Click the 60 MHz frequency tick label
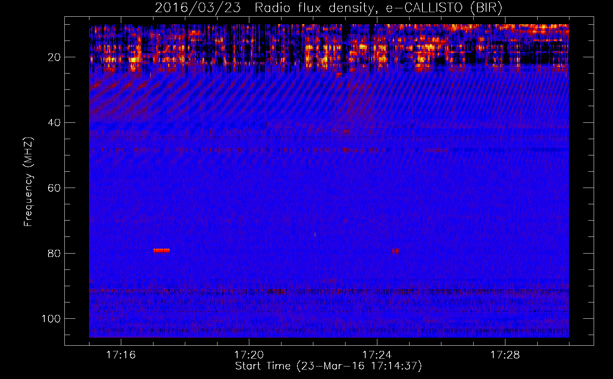Screen dimensions: 613x379 pos(54,188)
